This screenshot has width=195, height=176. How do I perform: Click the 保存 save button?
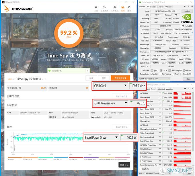tap(104, 78)
